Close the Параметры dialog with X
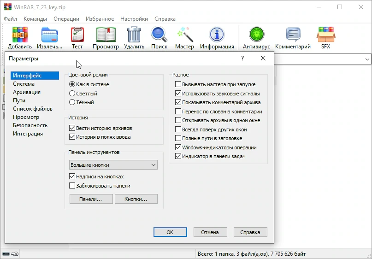Viewport: 372px width, 259px height. [x=263, y=58]
